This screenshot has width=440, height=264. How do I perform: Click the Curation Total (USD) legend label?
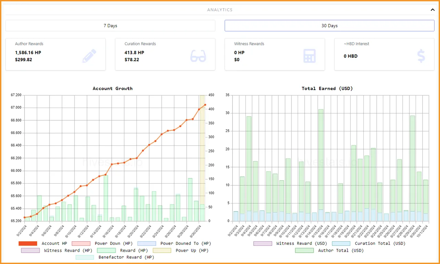pos(380,243)
